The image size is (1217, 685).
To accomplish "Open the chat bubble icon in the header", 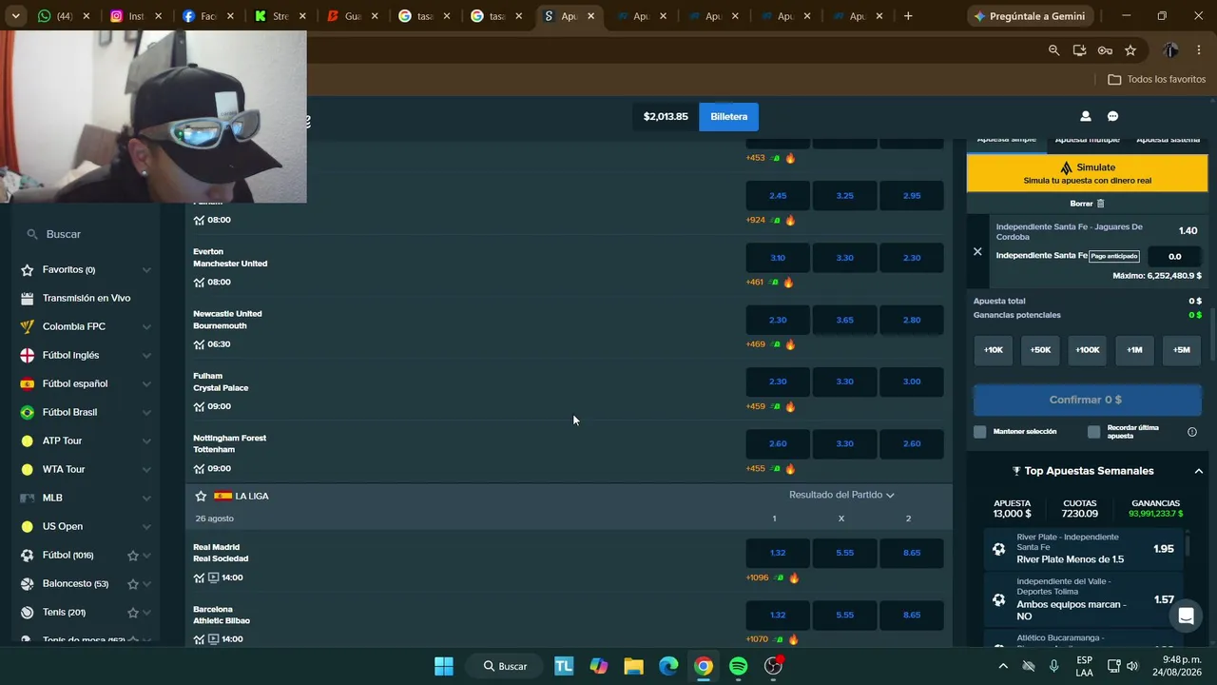I will (x=1112, y=116).
